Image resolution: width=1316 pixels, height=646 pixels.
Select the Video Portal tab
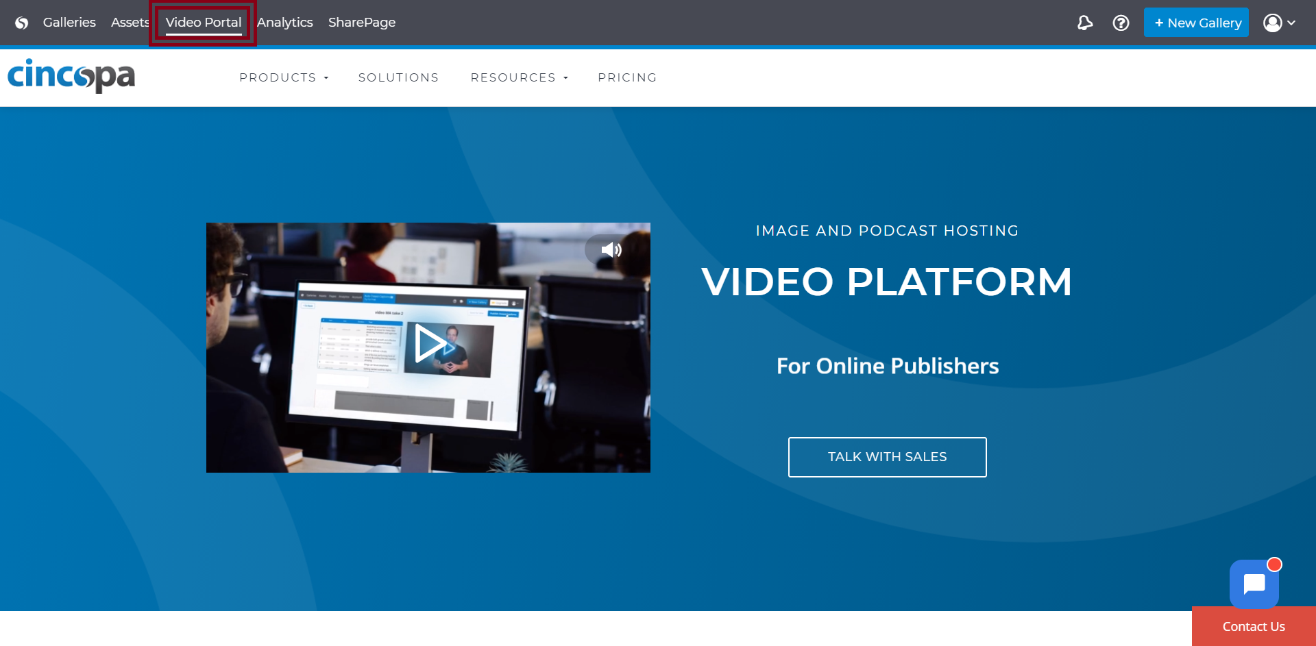[x=203, y=23]
